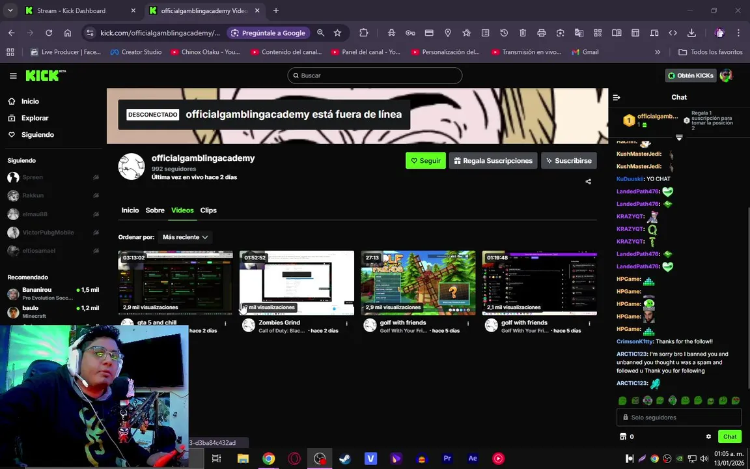
Task: Expand the tab search dropdown arrow
Action: (10, 10)
